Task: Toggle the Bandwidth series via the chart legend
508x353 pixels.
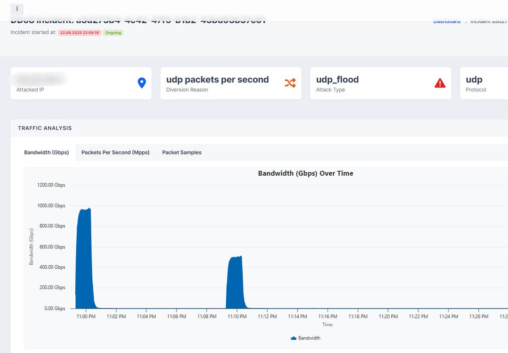Action: pos(306,338)
